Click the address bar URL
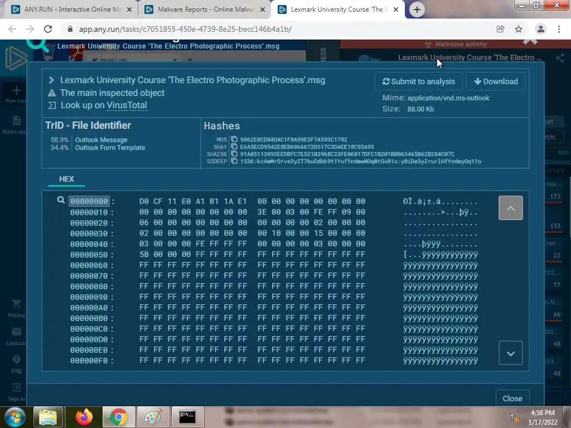Viewport: 571px width, 428px height. [185, 29]
